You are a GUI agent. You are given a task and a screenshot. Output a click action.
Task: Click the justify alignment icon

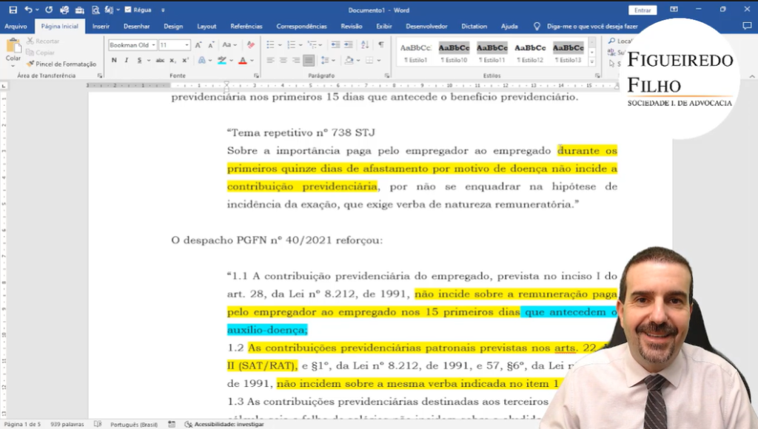tap(309, 61)
